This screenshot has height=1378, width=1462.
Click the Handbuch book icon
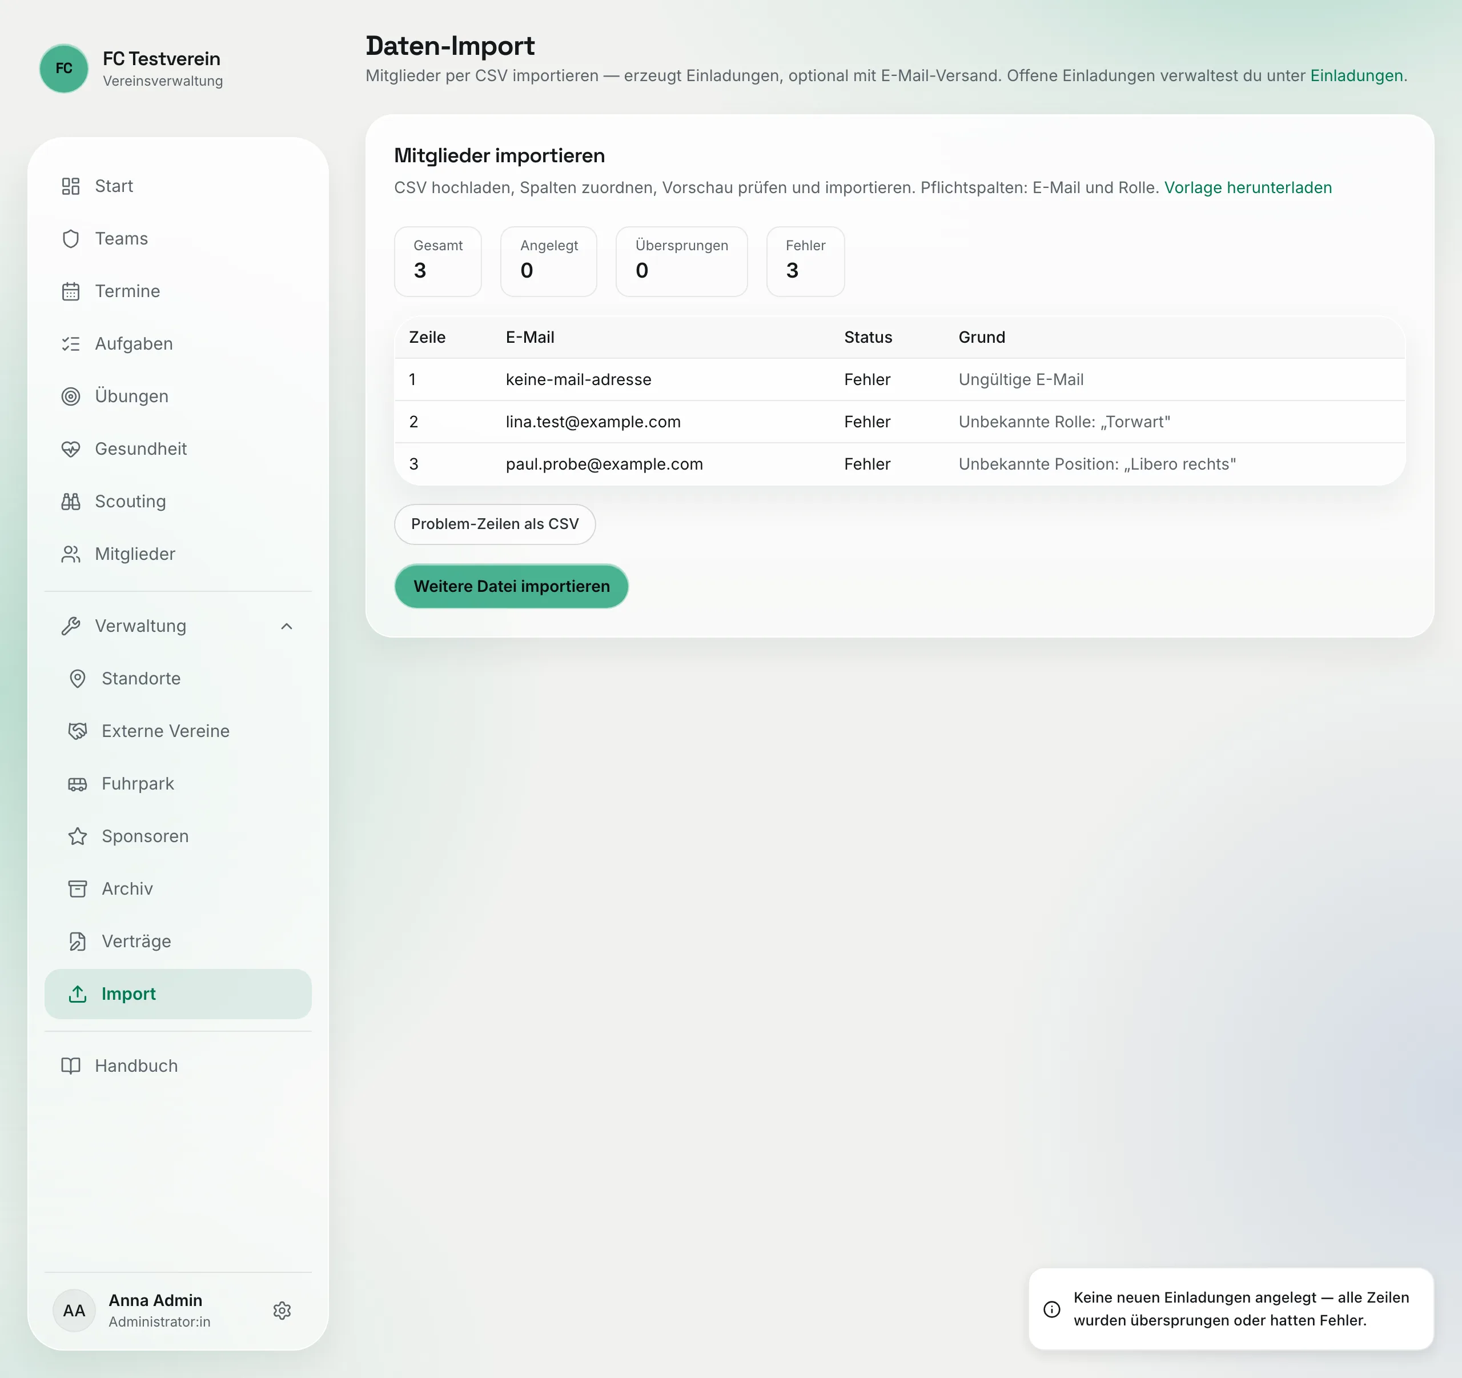coord(71,1065)
